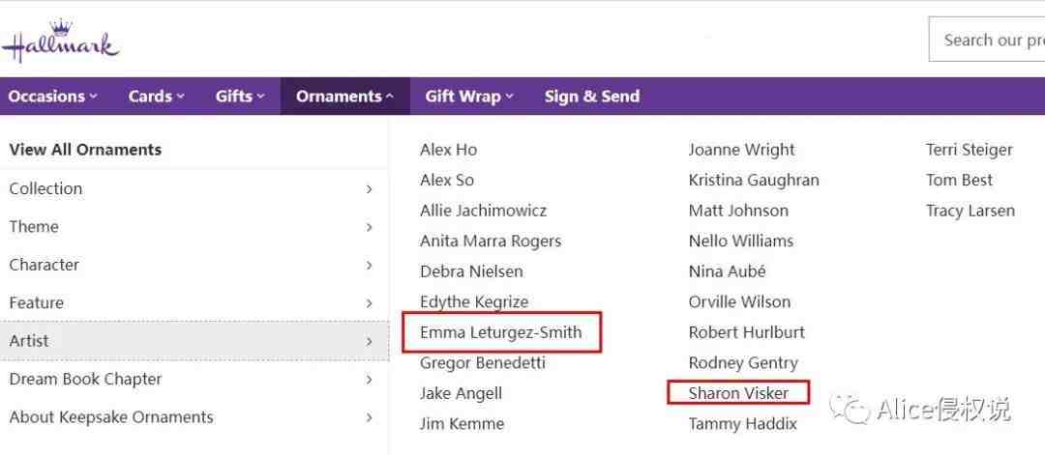1045x455 pixels.
Task: Expand the Character submenu arrow
Action: pyautogui.click(x=370, y=266)
